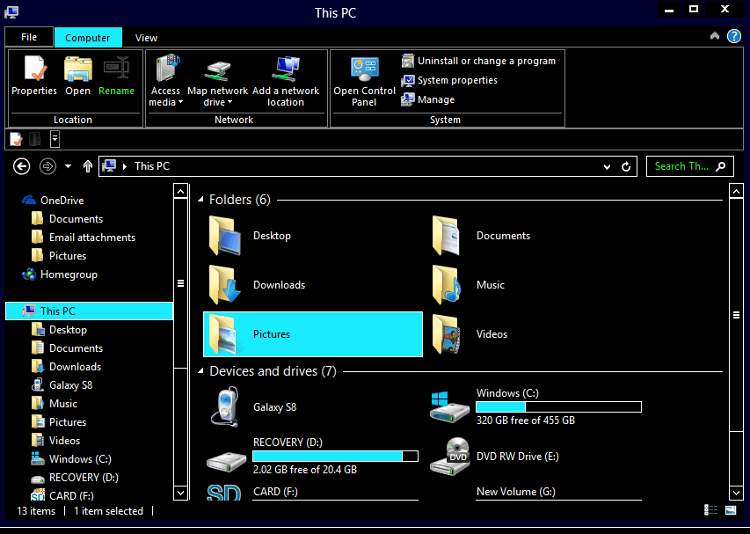
Task: Click inside the Search This PC field
Action: tap(681, 166)
